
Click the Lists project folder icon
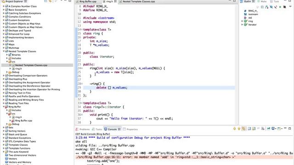(6, 41)
